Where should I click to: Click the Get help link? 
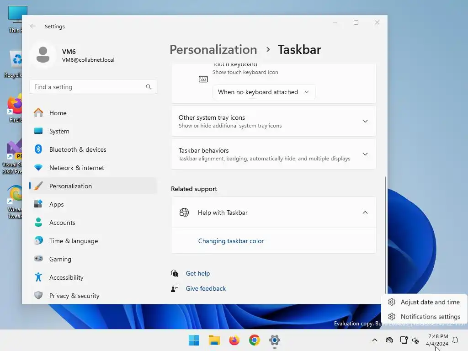tap(198, 273)
